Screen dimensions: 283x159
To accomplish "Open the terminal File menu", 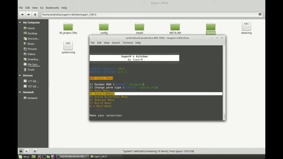I will [x=92, y=43].
